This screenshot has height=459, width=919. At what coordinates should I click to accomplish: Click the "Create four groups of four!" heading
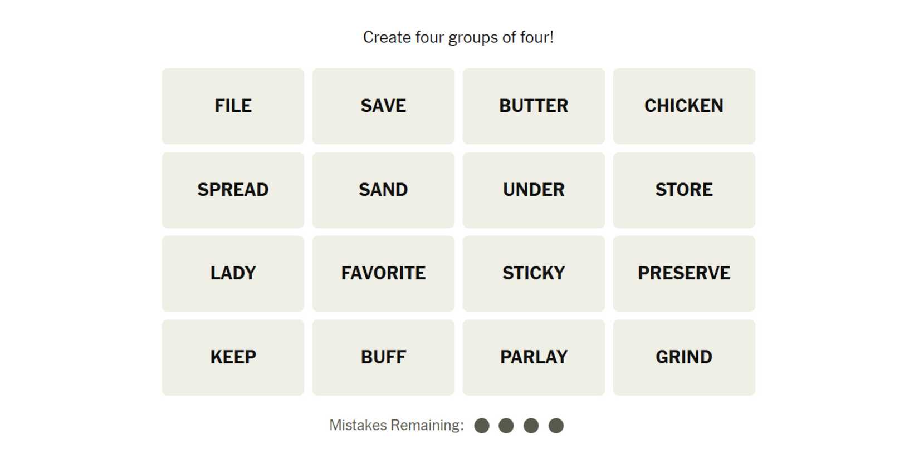click(x=458, y=37)
